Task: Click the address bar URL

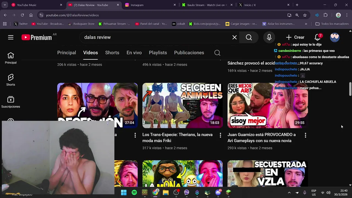Action: coord(72,15)
